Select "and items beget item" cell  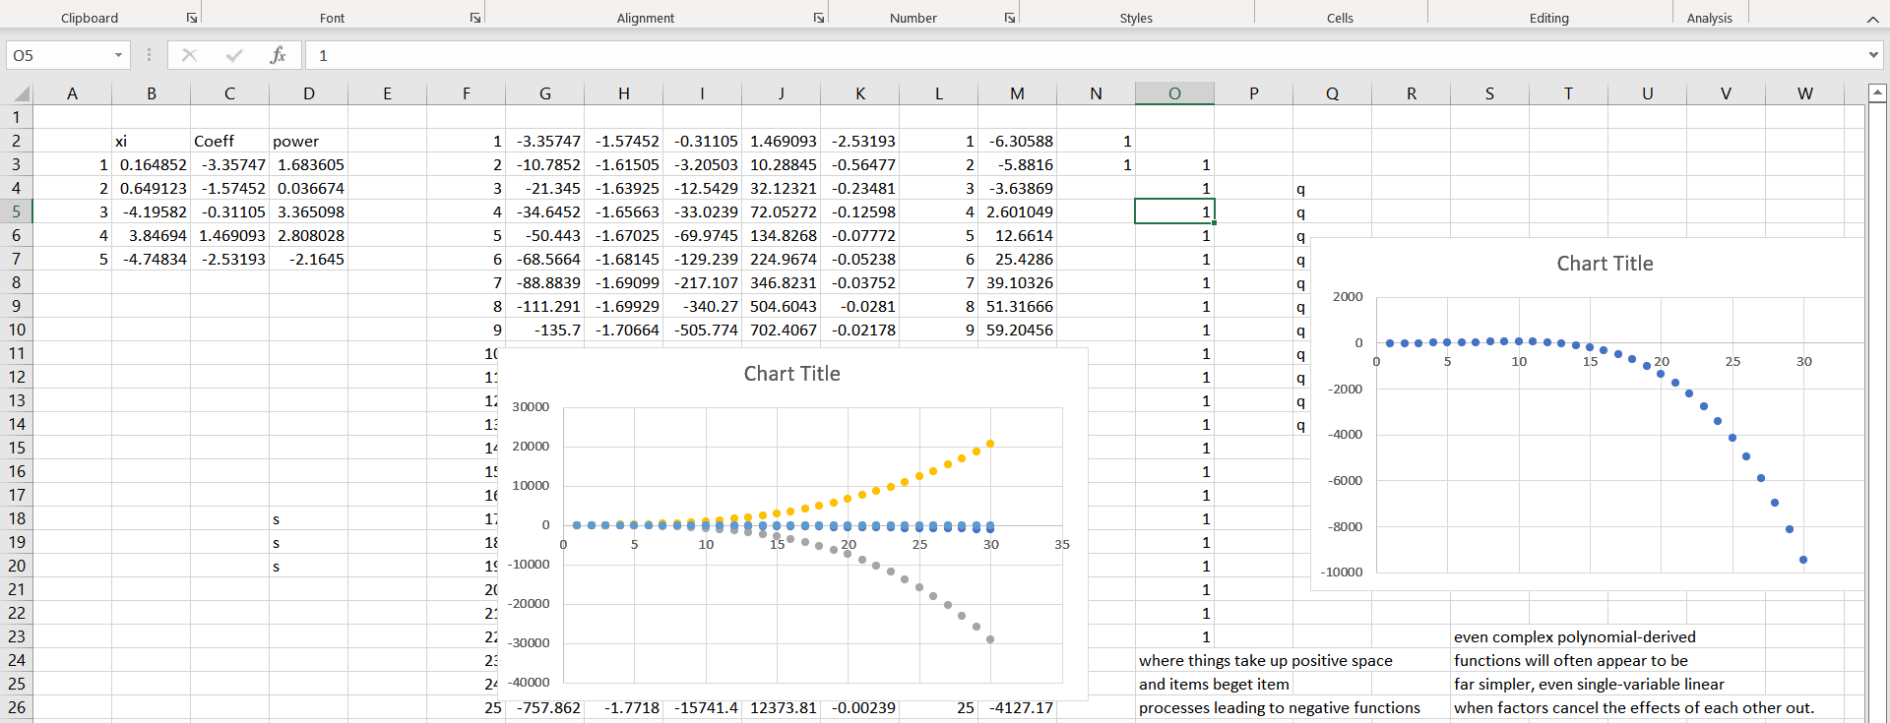[1214, 684]
